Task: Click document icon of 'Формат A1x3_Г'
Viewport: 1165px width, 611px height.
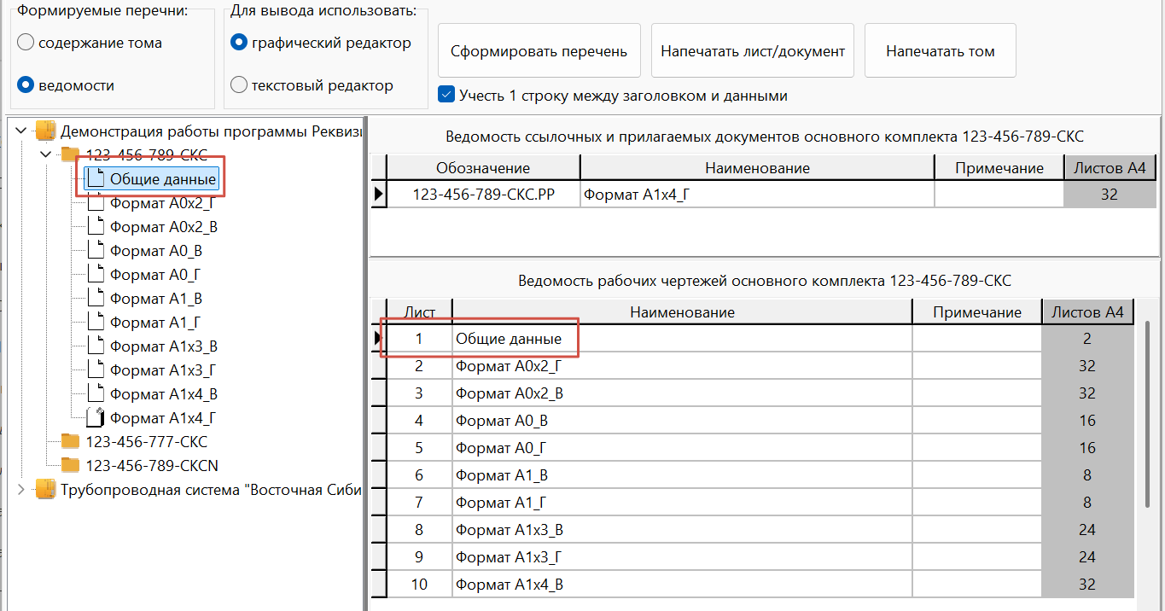Action: point(96,370)
